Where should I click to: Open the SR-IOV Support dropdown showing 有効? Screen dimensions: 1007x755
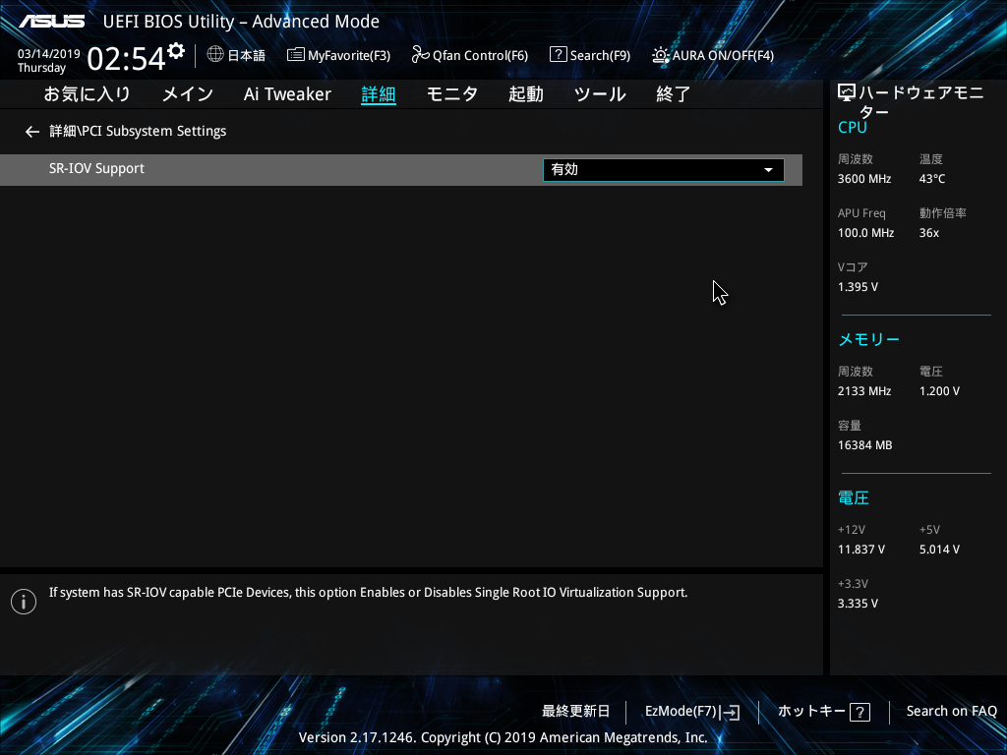click(x=664, y=170)
